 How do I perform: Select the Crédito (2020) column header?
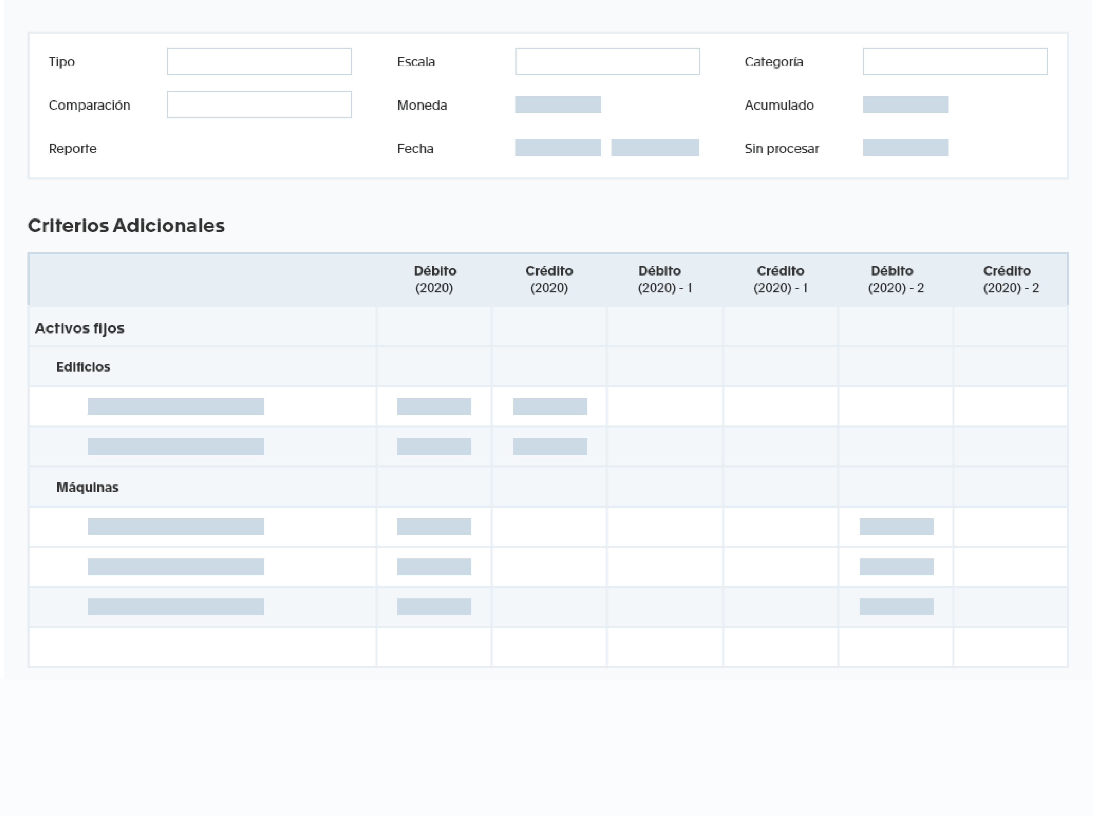(x=549, y=279)
